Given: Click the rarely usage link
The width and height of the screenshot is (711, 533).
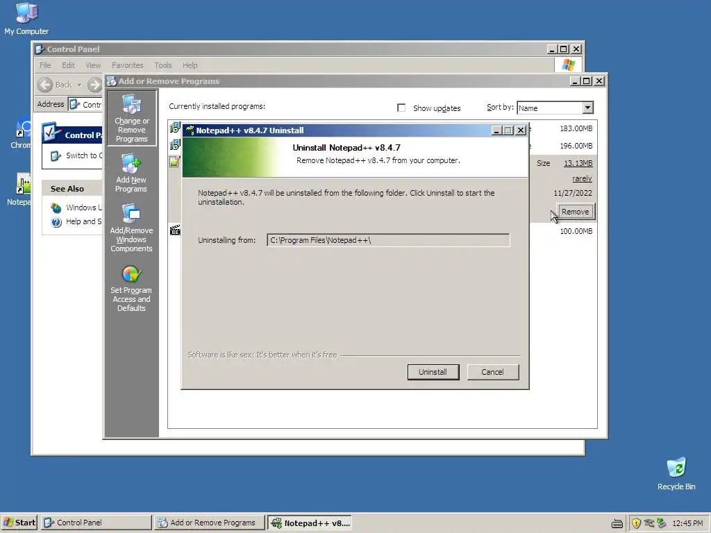Looking at the screenshot, I should 583,178.
